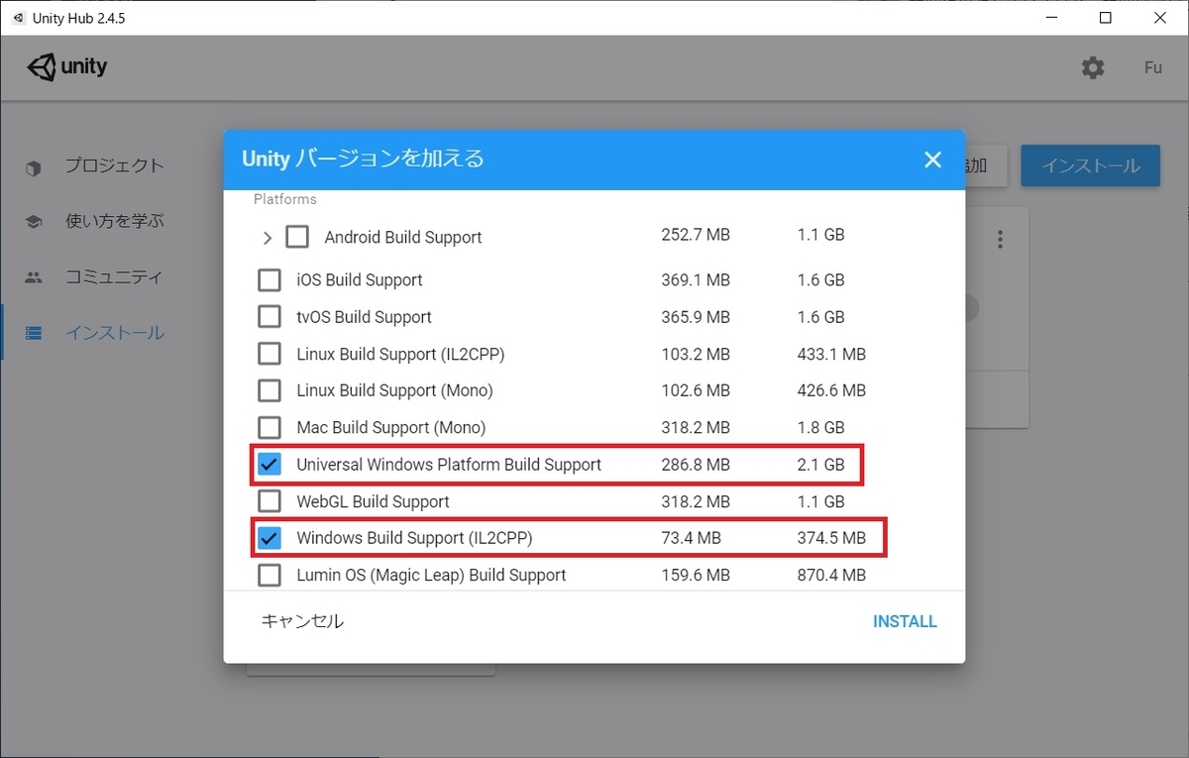Tick the tvOS Build Support checkbox
Image resolution: width=1189 pixels, height=758 pixels.
click(270, 317)
